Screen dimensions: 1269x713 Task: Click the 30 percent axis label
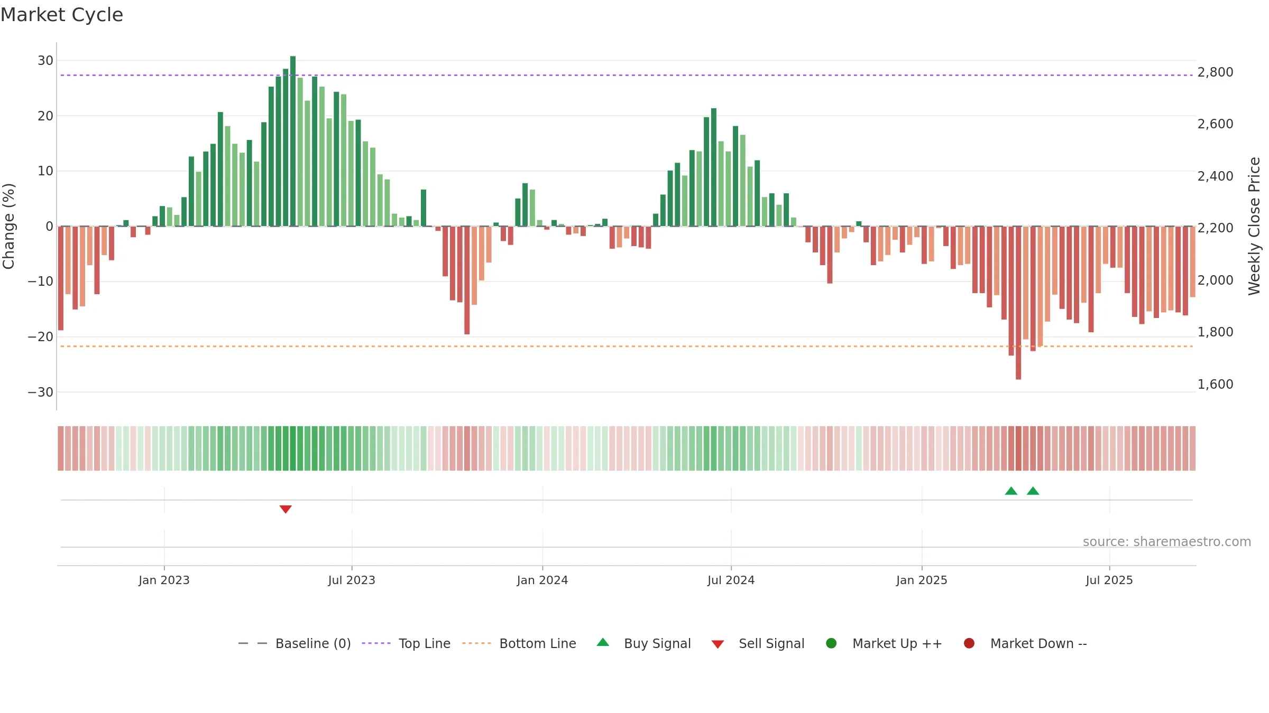(x=45, y=60)
